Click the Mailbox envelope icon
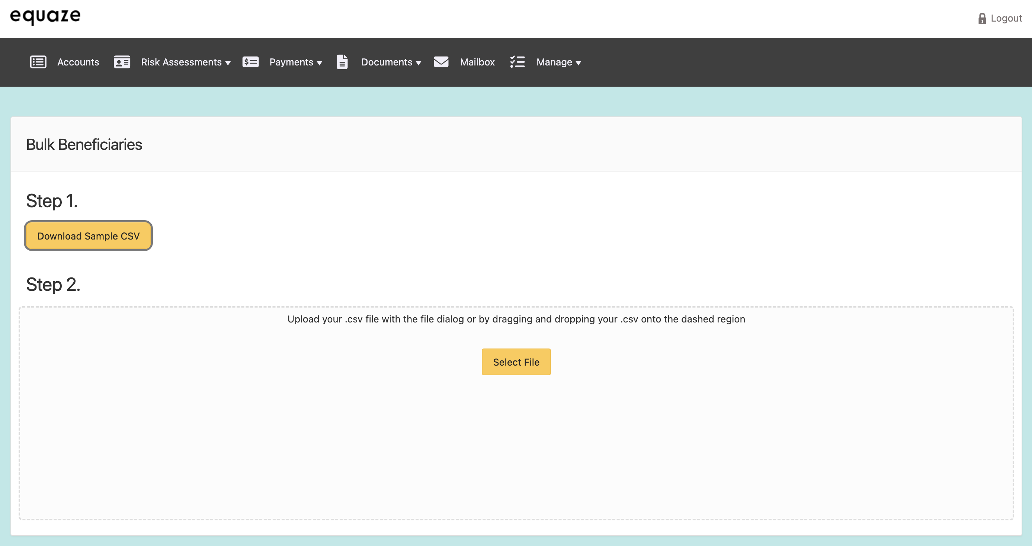Image resolution: width=1032 pixels, height=546 pixels. point(441,62)
